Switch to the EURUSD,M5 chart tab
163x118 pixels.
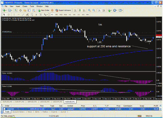pos(8,102)
